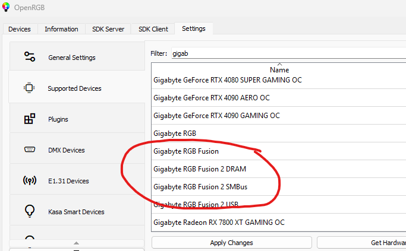Select the Settings tab
Screen dimensions: 406x251
click(x=194, y=28)
